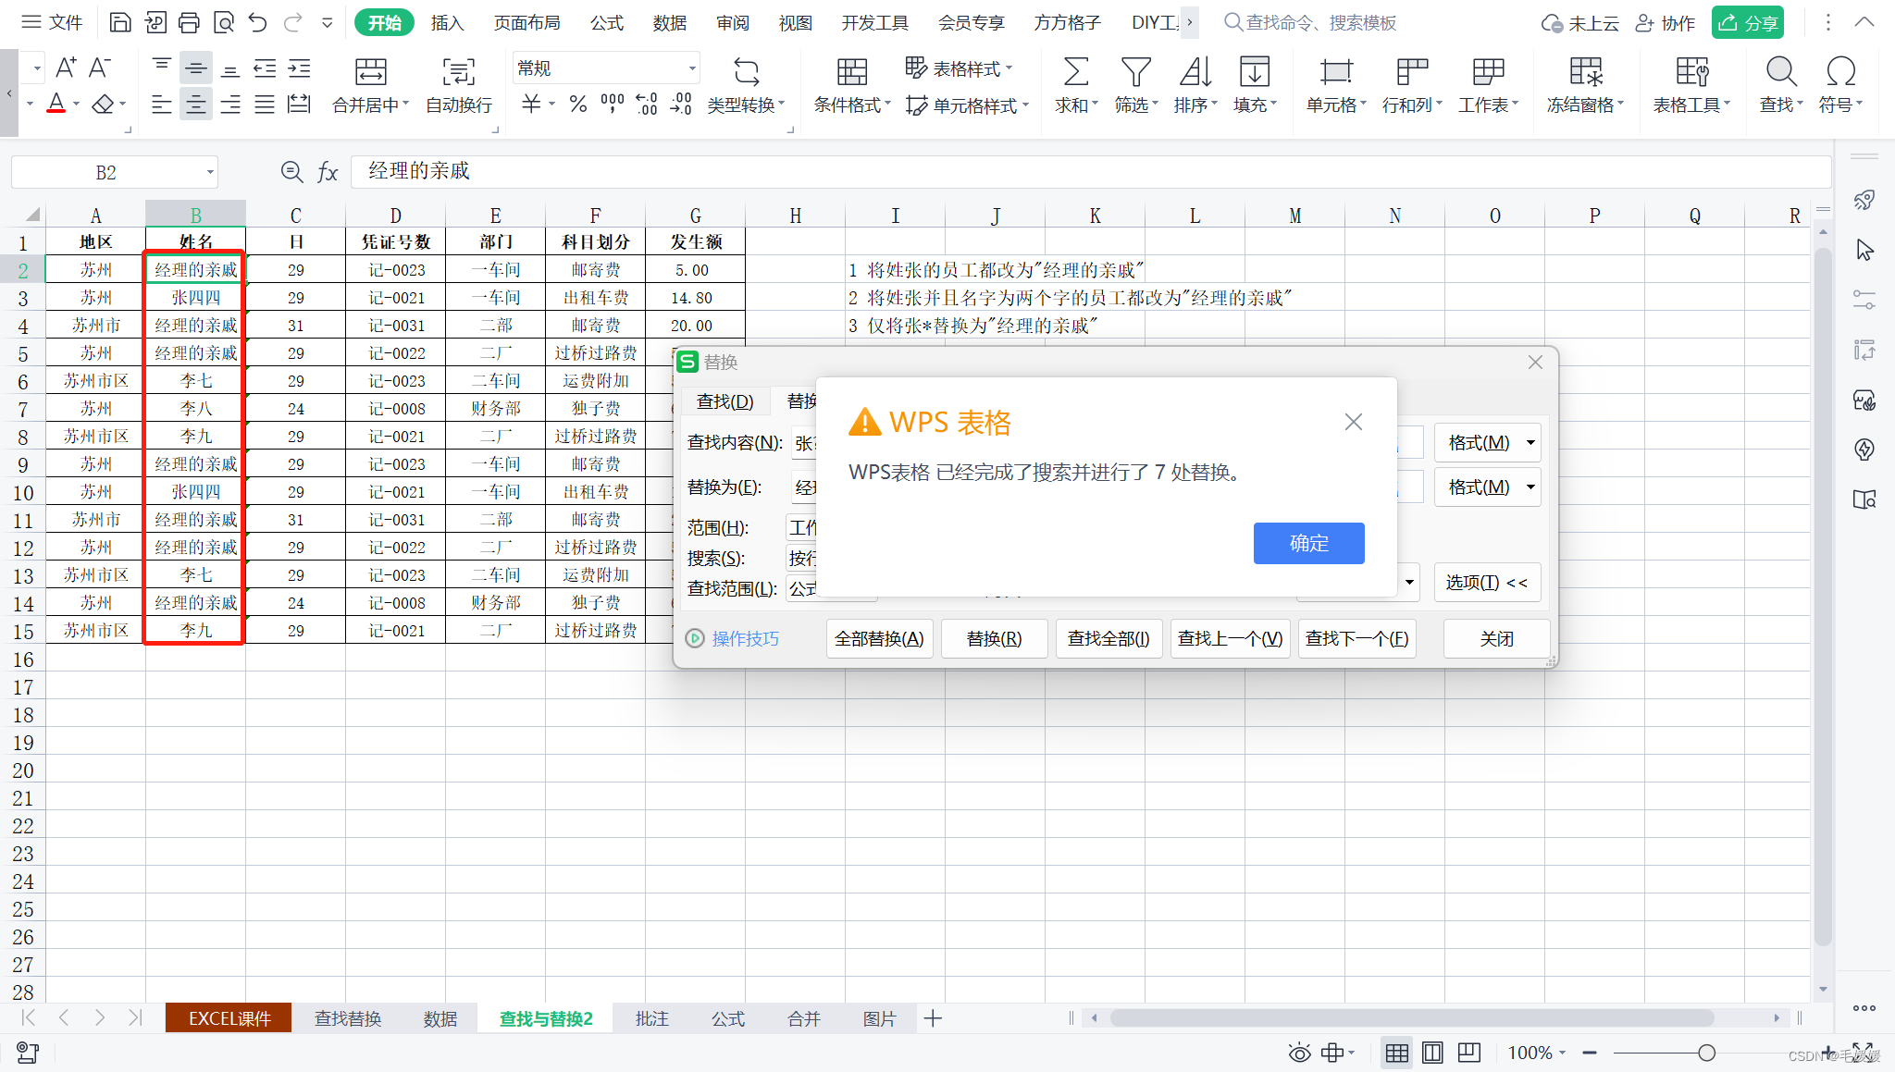Click the Filter (筛选) funnel icon

pos(1135,72)
